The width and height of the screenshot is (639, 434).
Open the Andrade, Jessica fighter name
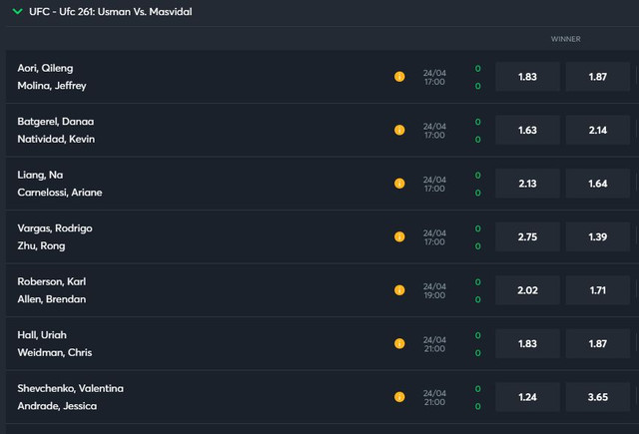[57, 405]
